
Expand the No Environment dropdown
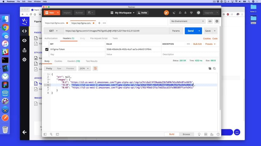click(x=188, y=21)
